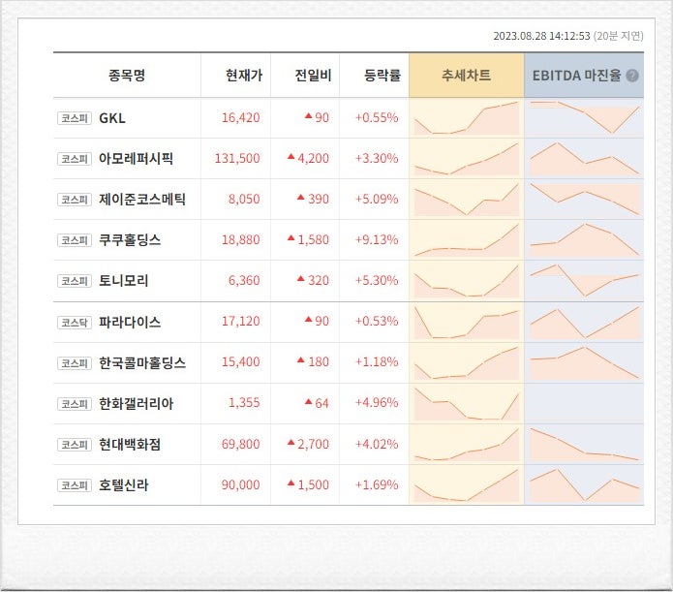Click the 코스피 badge next to 쿠쿠홀딩스

pyautogui.click(x=75, y=240)
